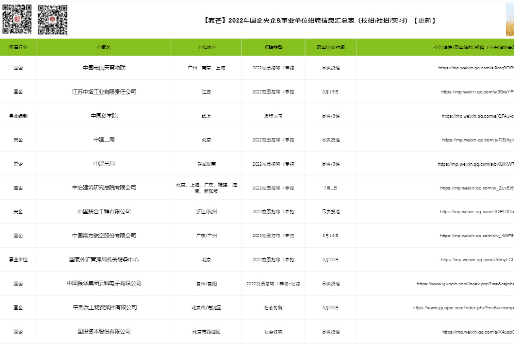514x344 pixels.
Task: Select the deadline cell 3月18日
Action: [330, 236]
